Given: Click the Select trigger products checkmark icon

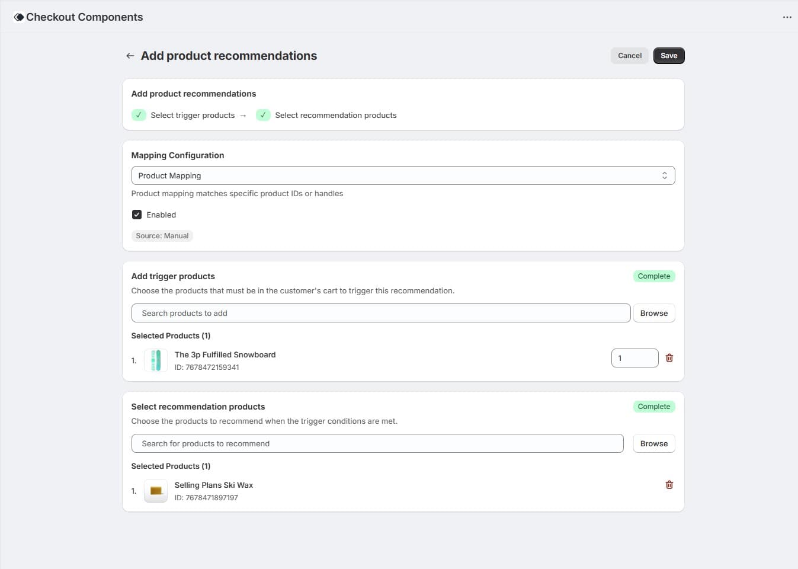Looking at the screenshot, I should [139, 115].
